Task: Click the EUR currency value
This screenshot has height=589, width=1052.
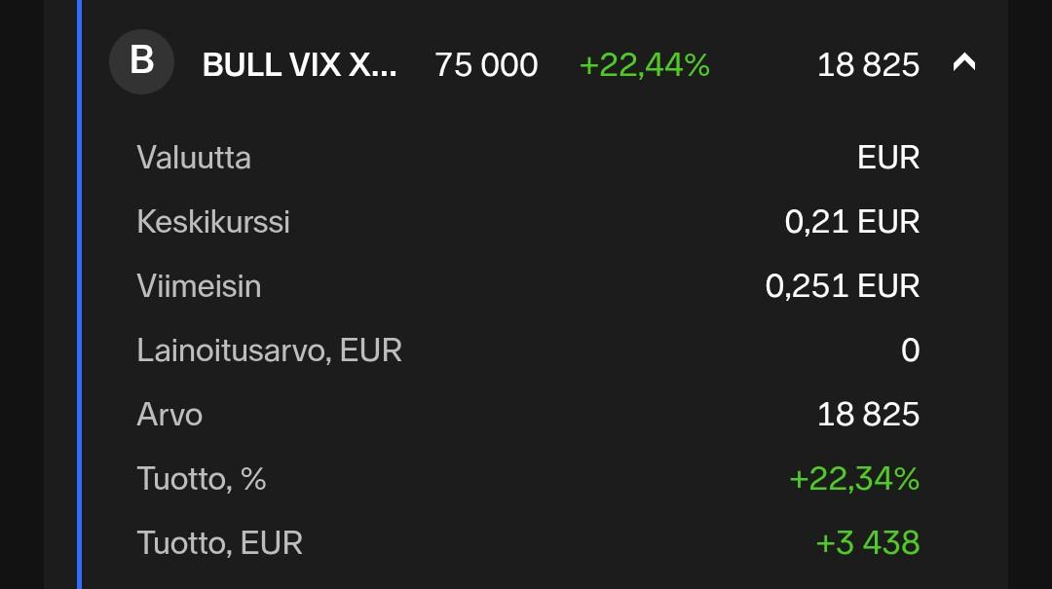Action: pos(887,158)
